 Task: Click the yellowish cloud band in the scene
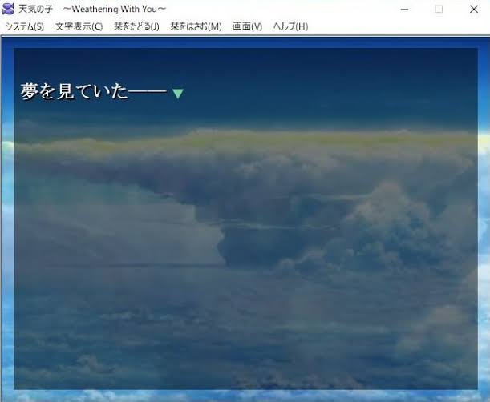tap(241, 141)
